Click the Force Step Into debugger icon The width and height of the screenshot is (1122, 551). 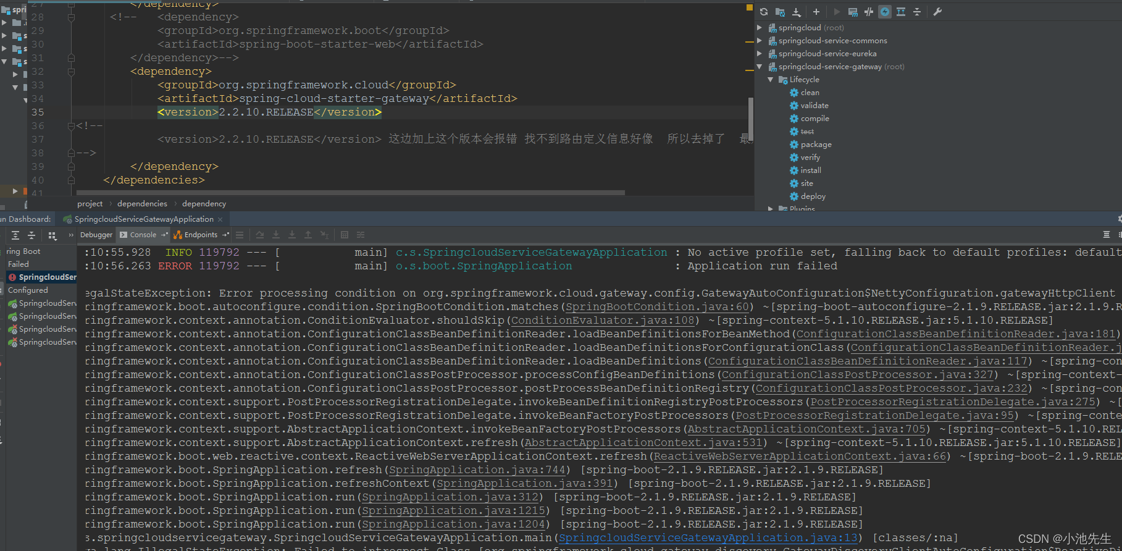click(292, 235)
